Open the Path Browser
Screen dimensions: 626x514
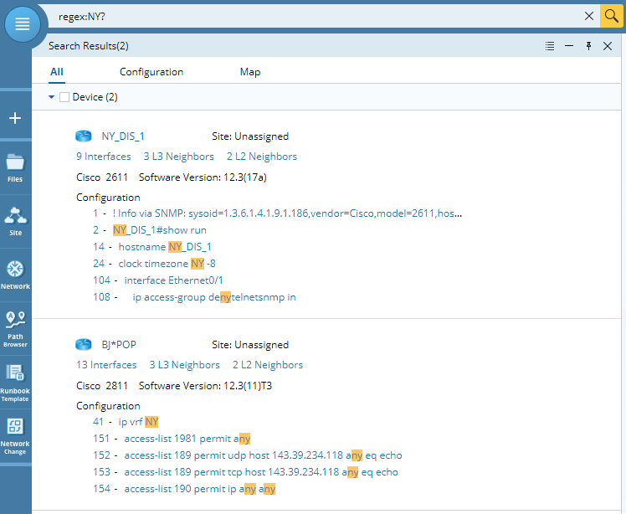coord(15,329)
